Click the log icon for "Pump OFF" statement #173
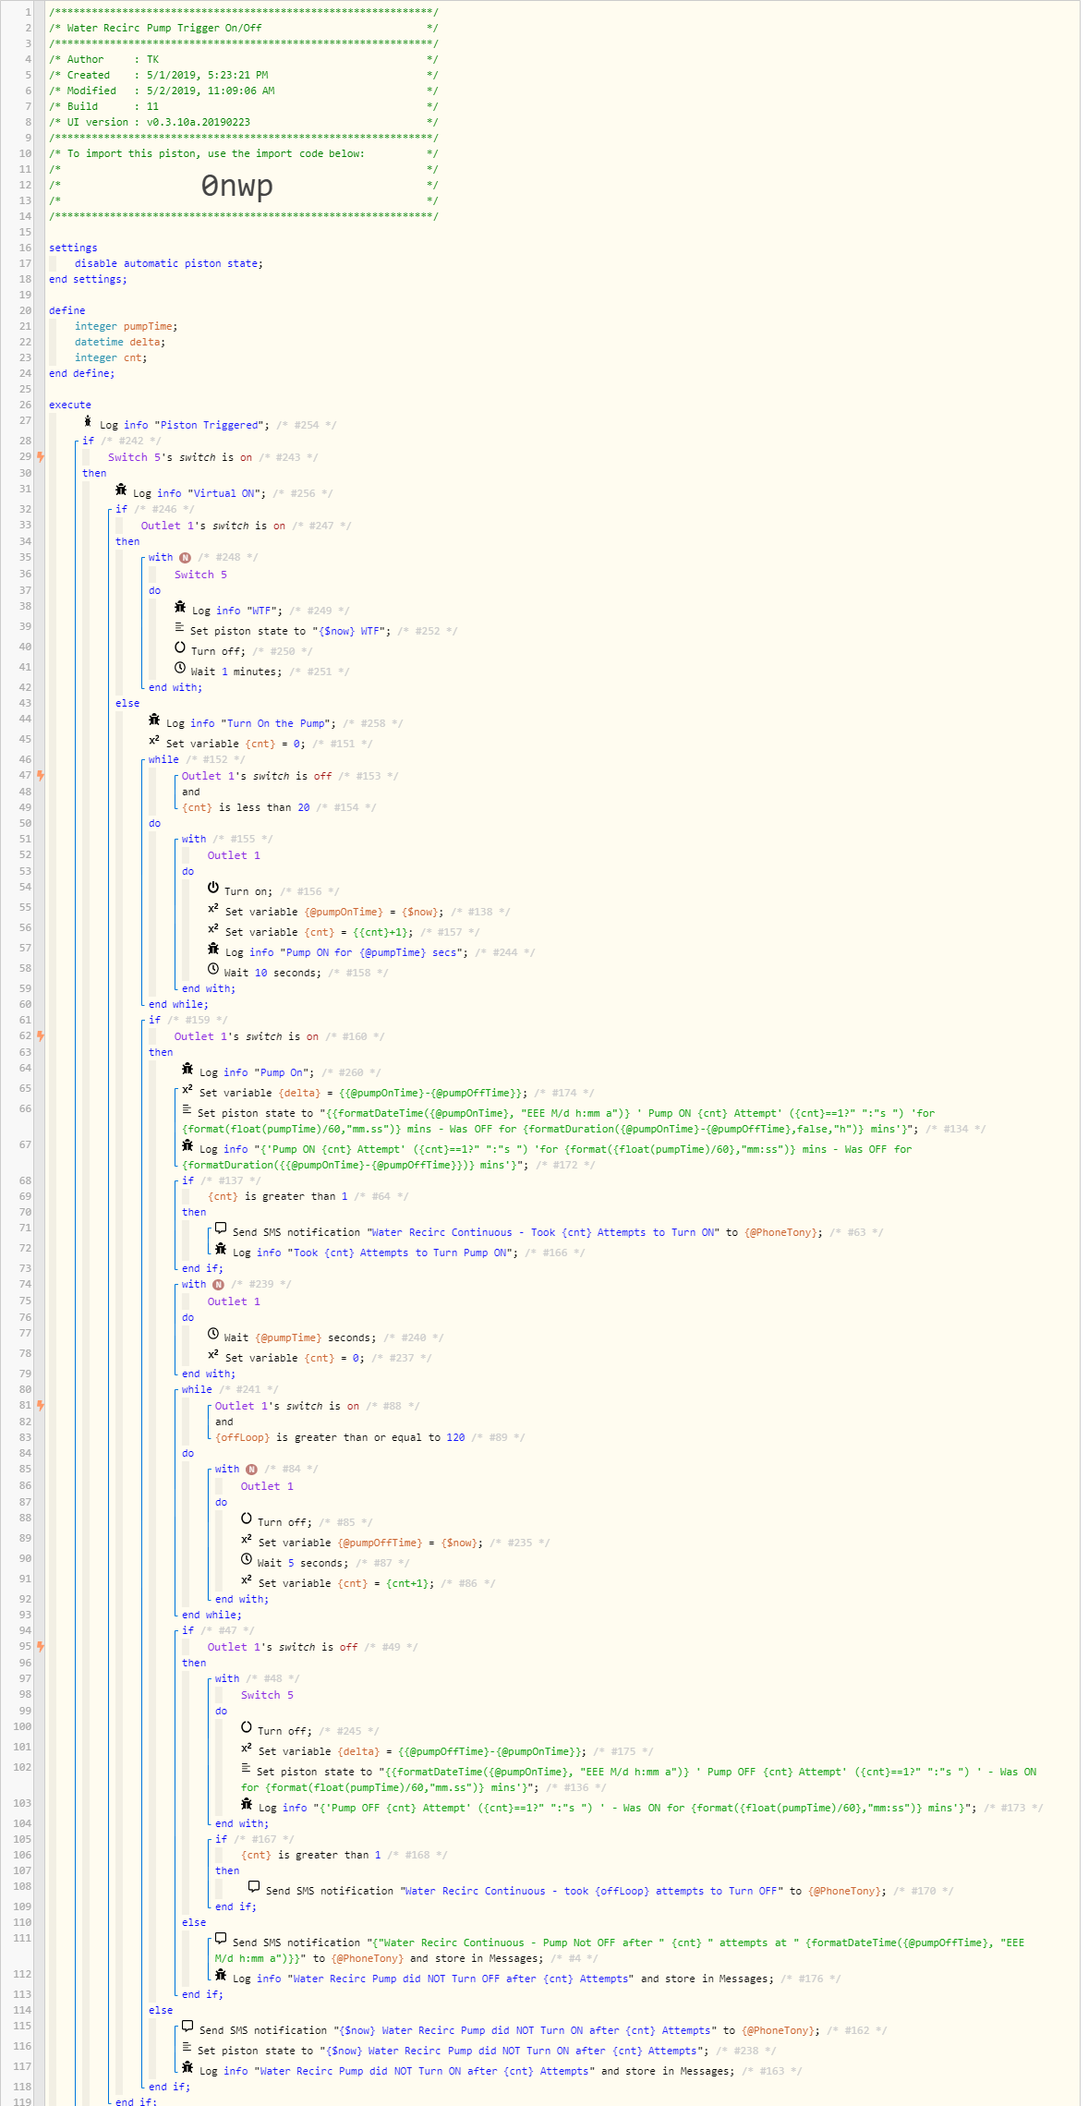The height and width of the screenshot is (2106, 1088). (247, 1804)
